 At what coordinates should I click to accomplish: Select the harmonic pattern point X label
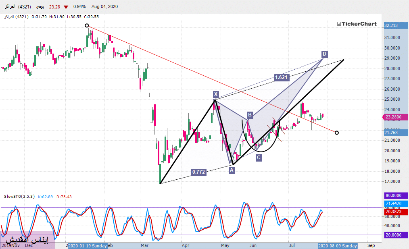click(x=216, y=95)
